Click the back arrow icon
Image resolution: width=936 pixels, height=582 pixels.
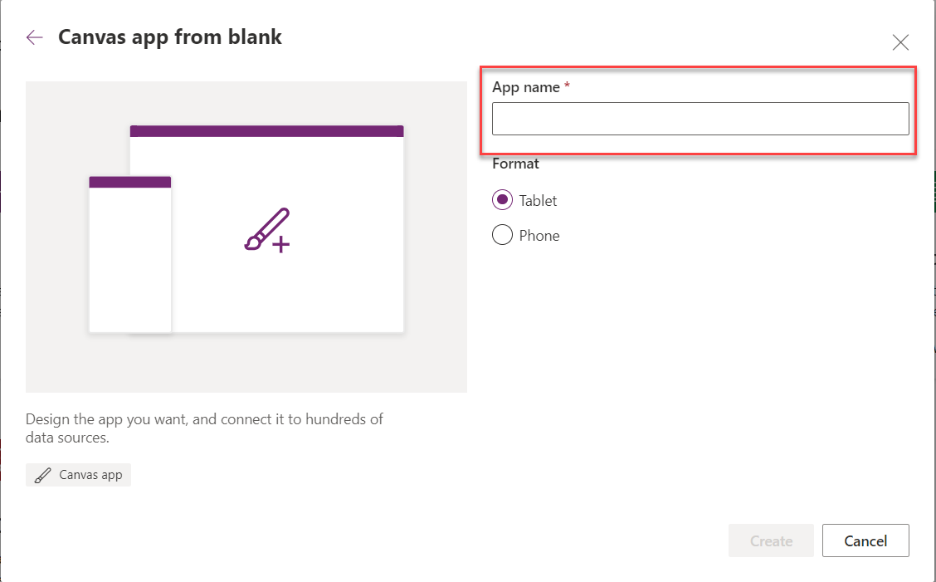[33, 37]
